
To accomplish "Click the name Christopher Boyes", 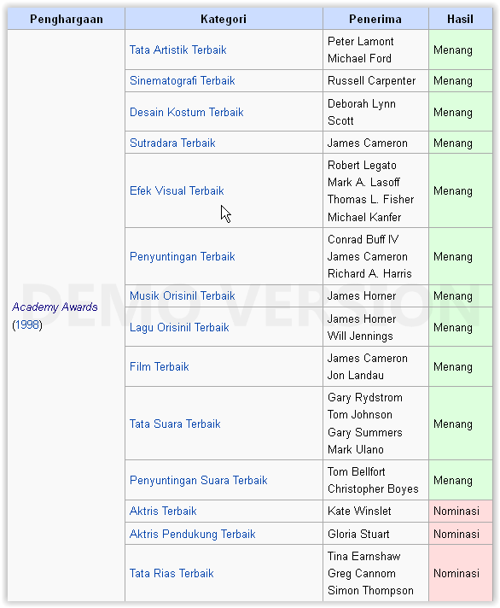I will pyautogui.click(x=373, y=489).
